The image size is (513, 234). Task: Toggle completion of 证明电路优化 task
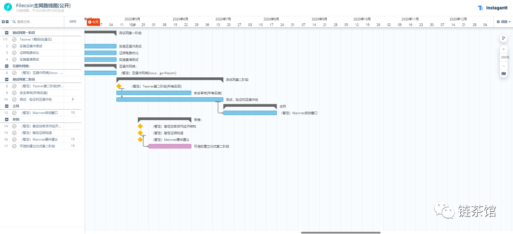click(14, 53)
